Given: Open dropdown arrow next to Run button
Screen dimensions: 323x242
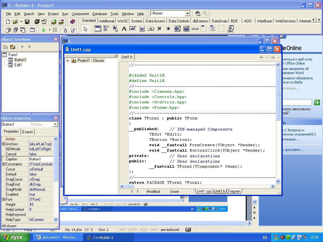Looking at the screenshot, I should click(50, 30).
